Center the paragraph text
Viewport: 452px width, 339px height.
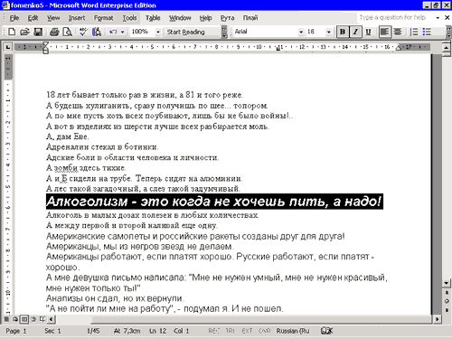tap(398, 32)
